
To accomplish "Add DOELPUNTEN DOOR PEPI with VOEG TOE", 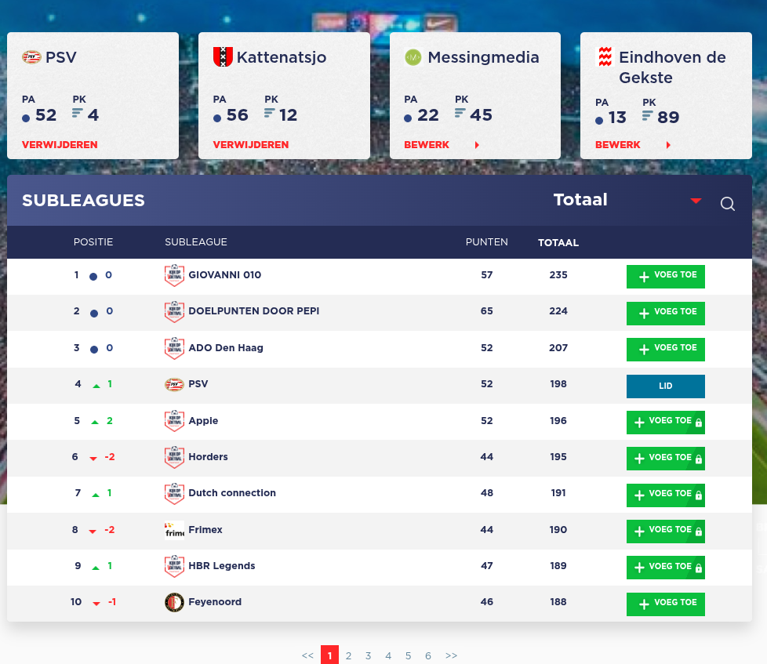I will point(666,314).
